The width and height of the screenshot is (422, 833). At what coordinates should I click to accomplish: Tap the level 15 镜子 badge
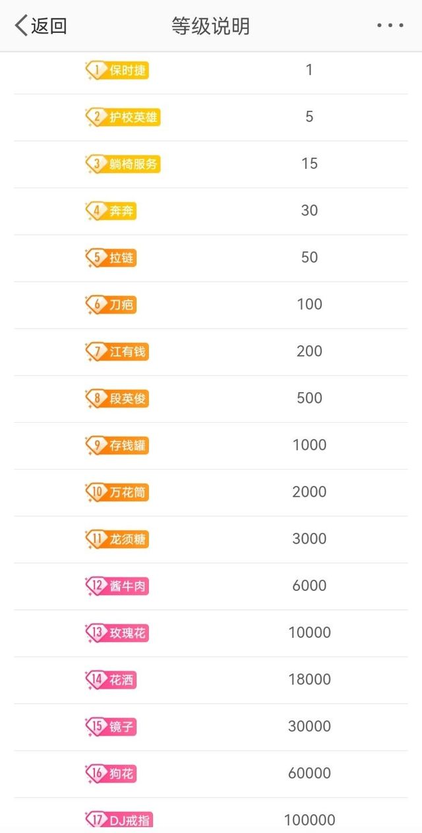pos(111,726)
